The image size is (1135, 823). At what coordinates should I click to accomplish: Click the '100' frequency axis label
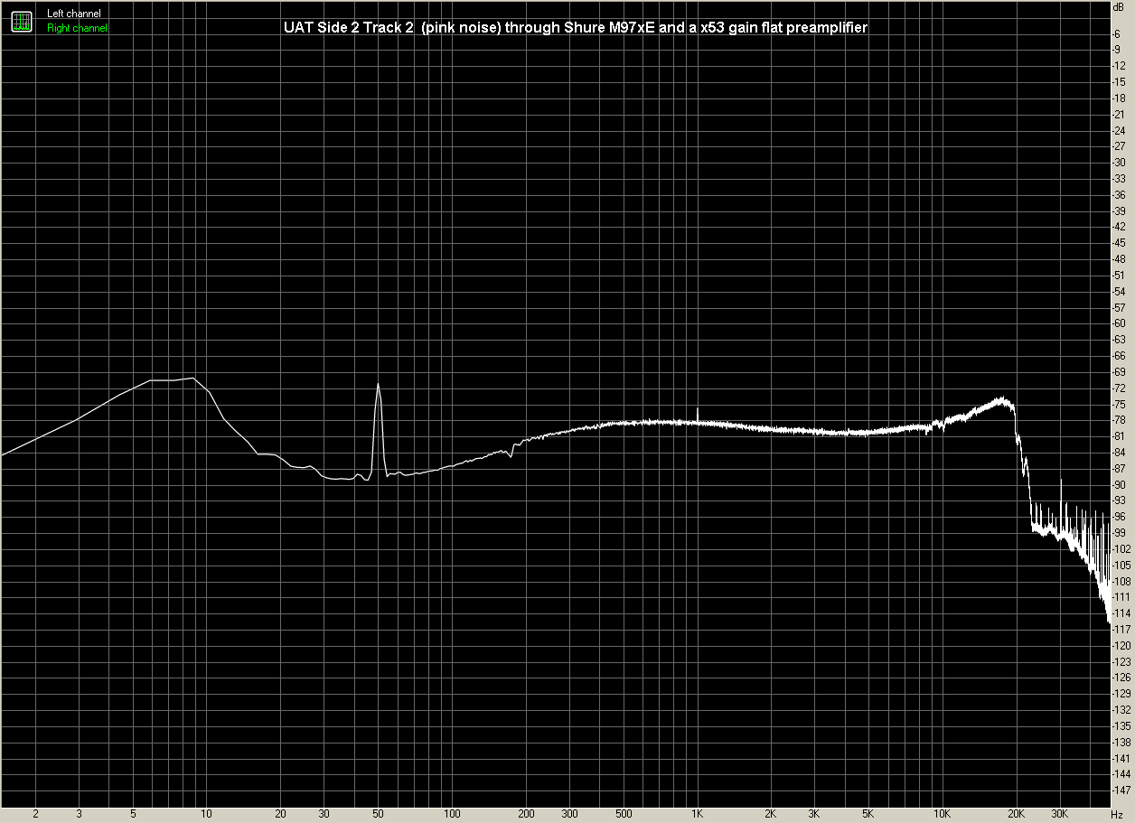point(452,814)
